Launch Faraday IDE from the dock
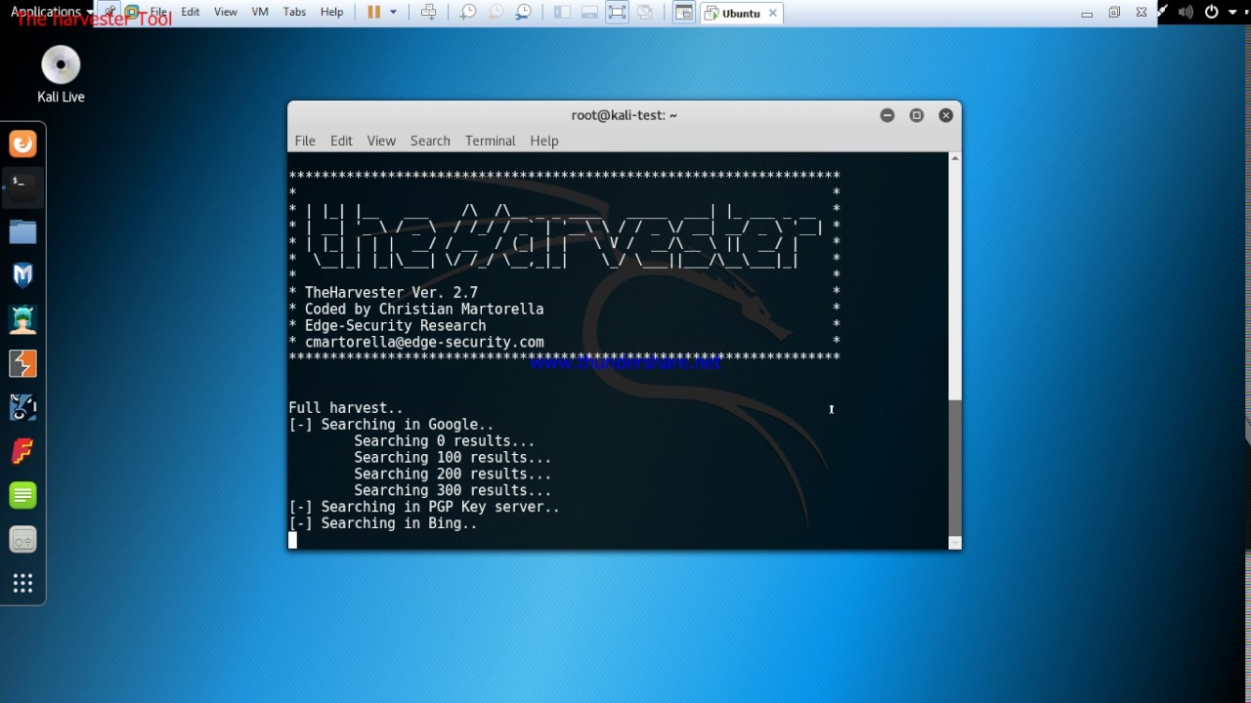The image size is (1251, 703). point(22,451)
